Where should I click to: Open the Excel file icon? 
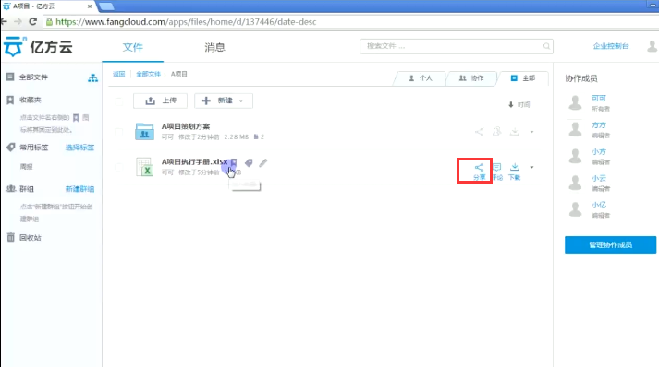click(144, 167)
